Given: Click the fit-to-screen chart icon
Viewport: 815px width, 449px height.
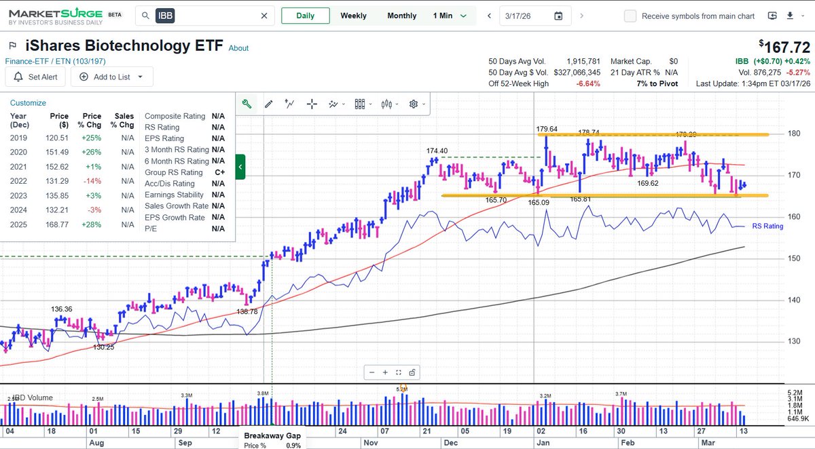Looking at the screenshot, I should [399, 372].
